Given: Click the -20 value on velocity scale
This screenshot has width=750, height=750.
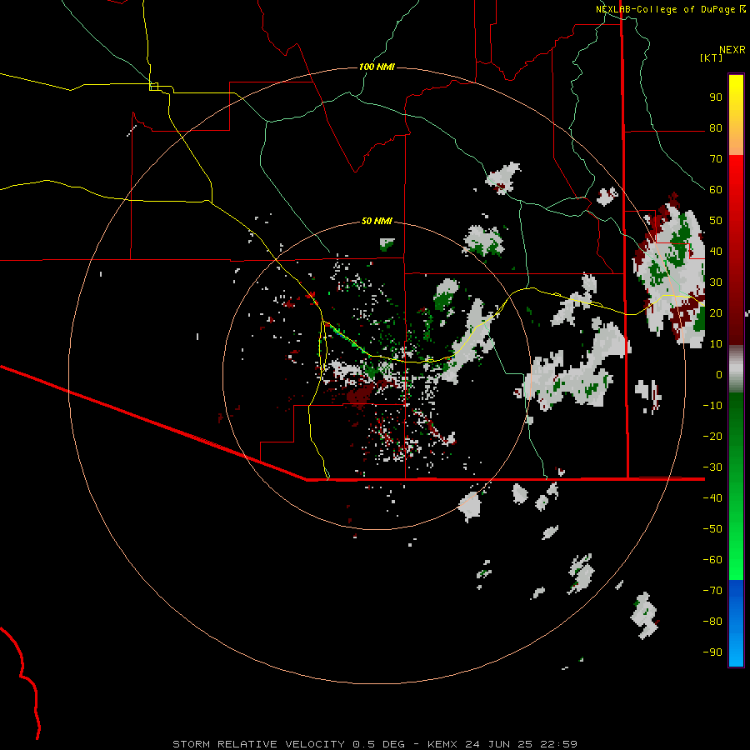Looking at the screenshot, I should coord(712,436).
